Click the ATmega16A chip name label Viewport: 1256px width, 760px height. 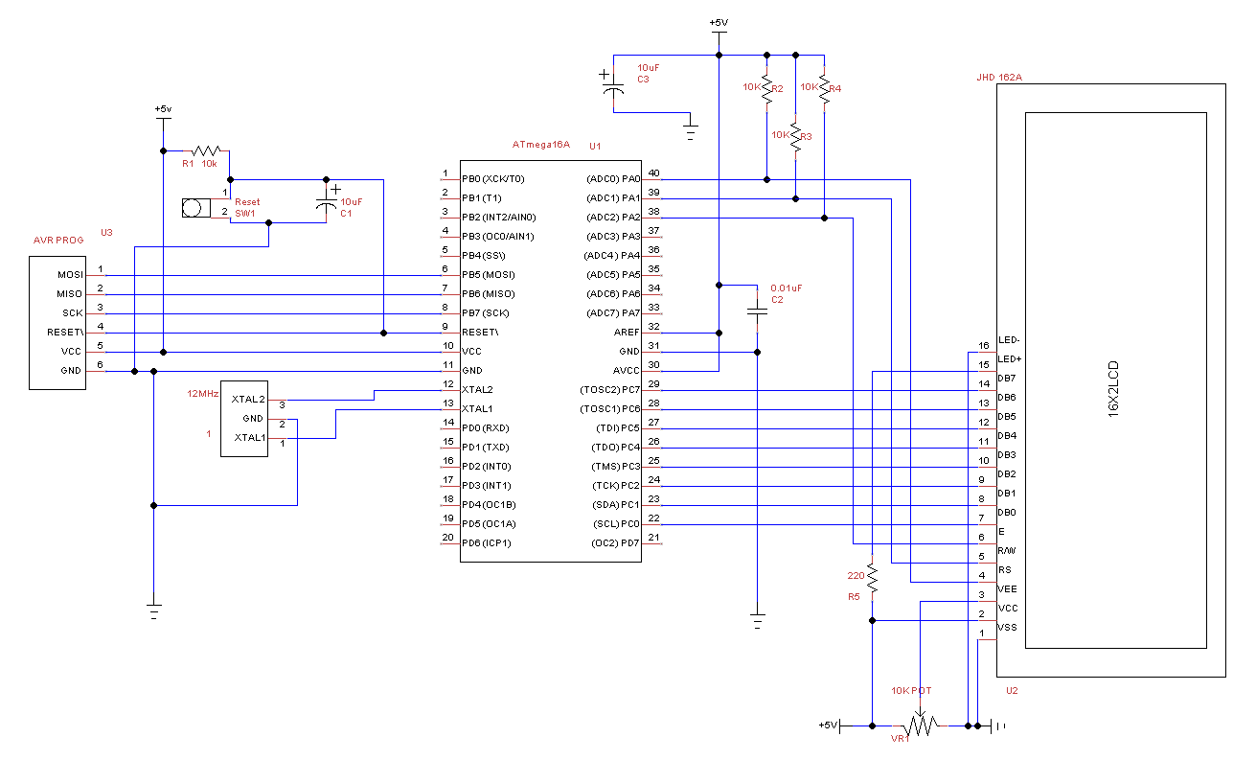[x=541, y=145]
